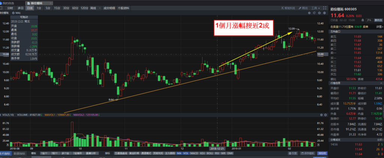Switch to 数据指标 data indicators tab
Image resolution: width=384 pixels, height=158 pixels.
[x=19, y=154]
